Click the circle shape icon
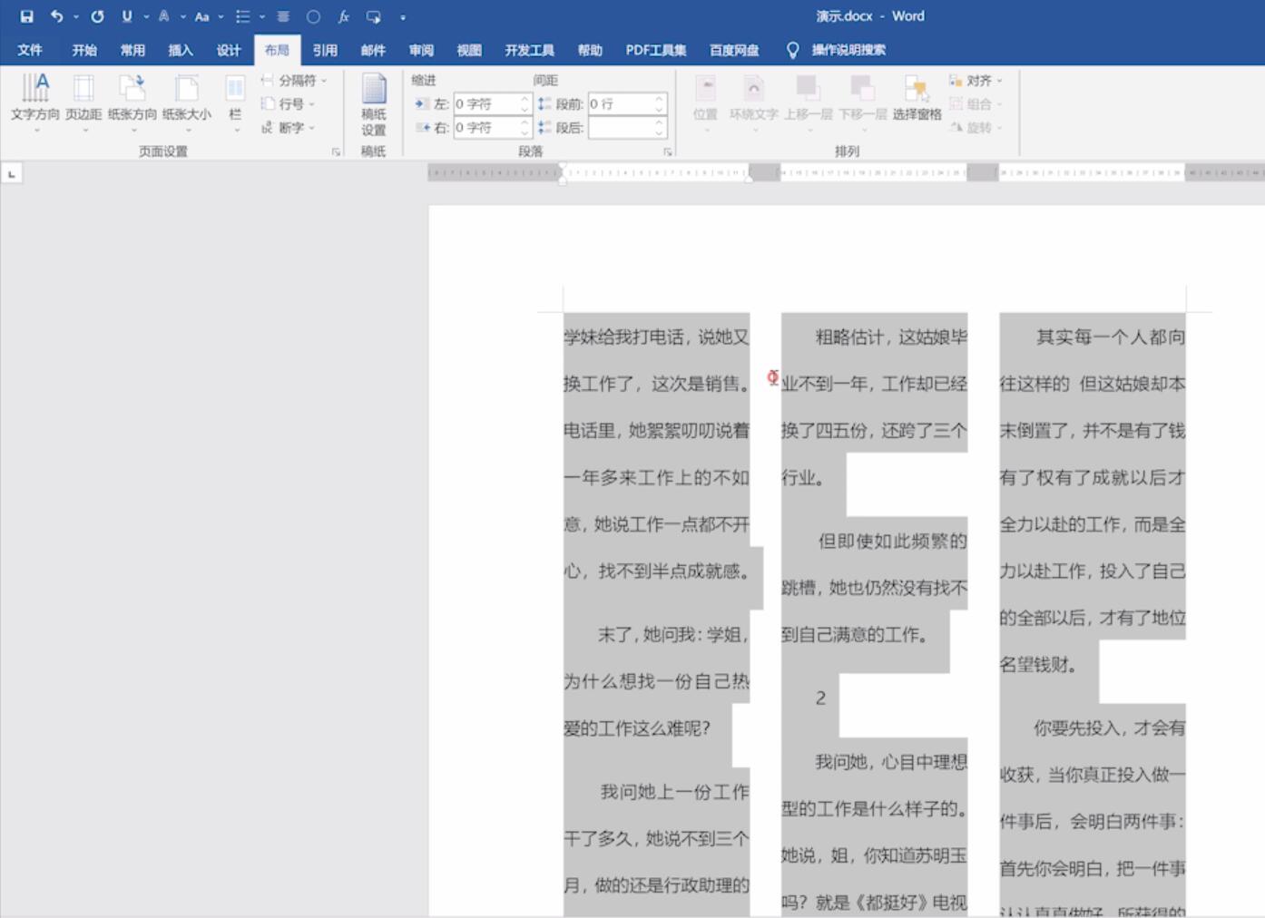This screenshot has width=1265, height=918. [313, 16]
